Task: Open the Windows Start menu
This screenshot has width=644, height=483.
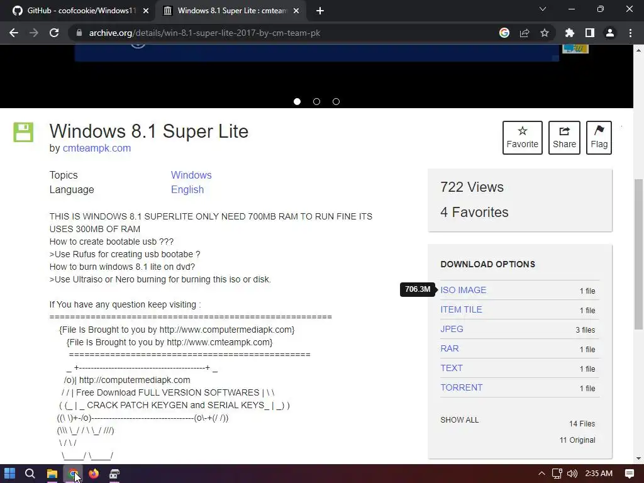Action: click(x=10, y=474)
